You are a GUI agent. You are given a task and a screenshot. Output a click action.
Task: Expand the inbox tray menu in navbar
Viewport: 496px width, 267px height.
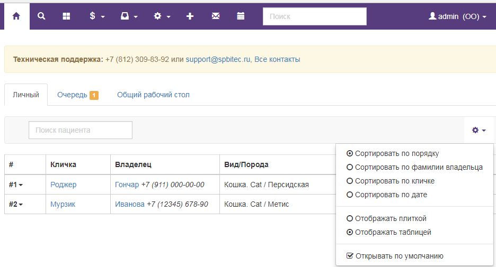pyautogui.click(x=129, y=16)
